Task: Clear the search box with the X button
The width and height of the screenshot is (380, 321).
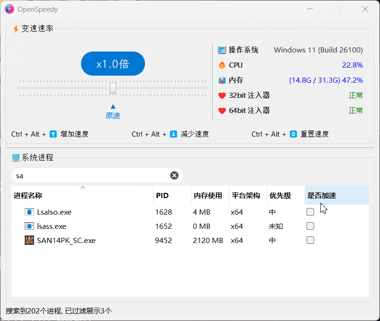Action: click(174, 175)
